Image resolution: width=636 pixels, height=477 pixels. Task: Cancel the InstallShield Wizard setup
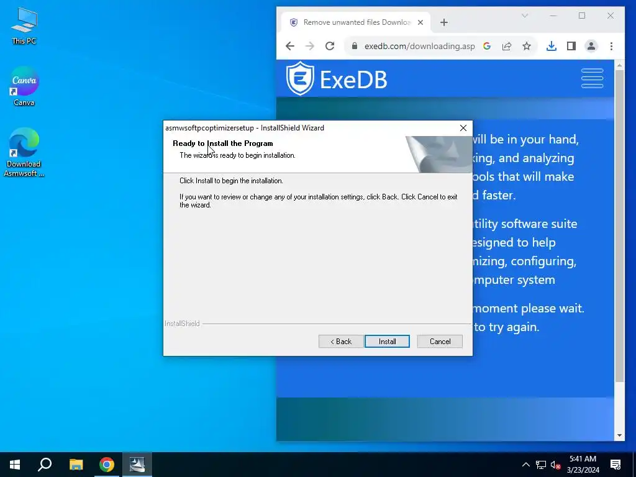pyautogui.click(x=440, y=342)
